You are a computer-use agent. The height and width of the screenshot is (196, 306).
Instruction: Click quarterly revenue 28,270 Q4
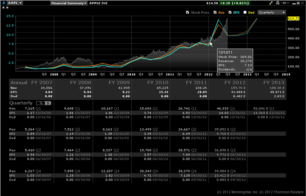tap(188, 171)
